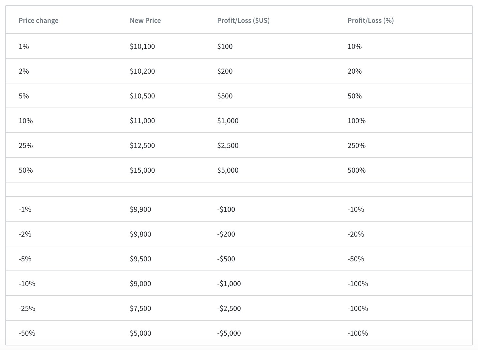The height and width of the screenshot is (350, 478).
Task: Select the -5% price change cell
Action: pyautogui.click(x=25, y=259)
